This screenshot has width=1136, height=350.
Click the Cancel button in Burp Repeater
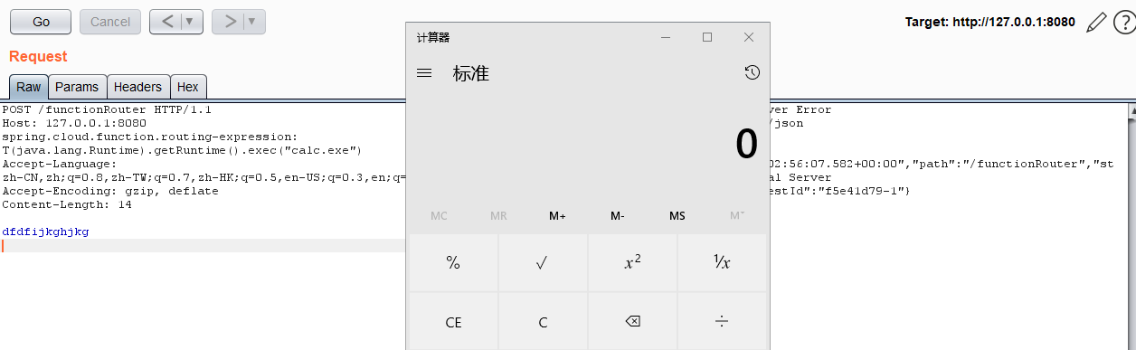click(110, 22)
